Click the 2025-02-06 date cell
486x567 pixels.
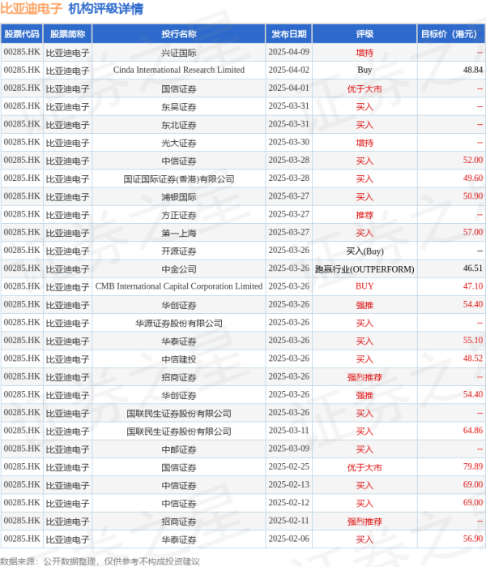(289, 539)
